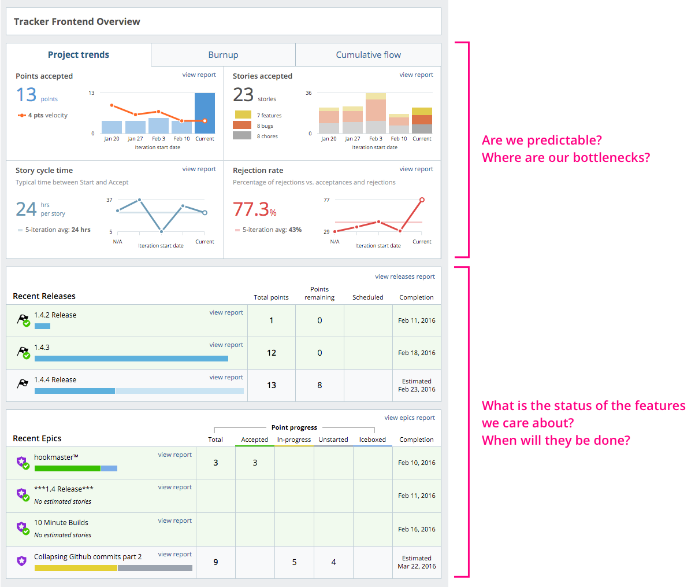Open view report for ***1.4 Release*** epic
This screenshot has width=695, height=587.
point(174,487)
